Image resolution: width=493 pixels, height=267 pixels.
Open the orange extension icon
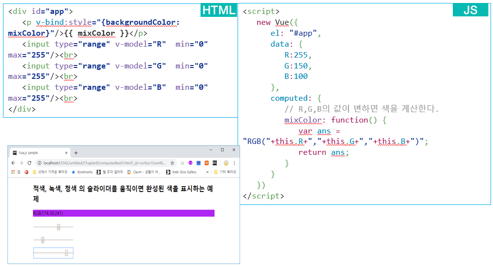click(x=206, y=163)
